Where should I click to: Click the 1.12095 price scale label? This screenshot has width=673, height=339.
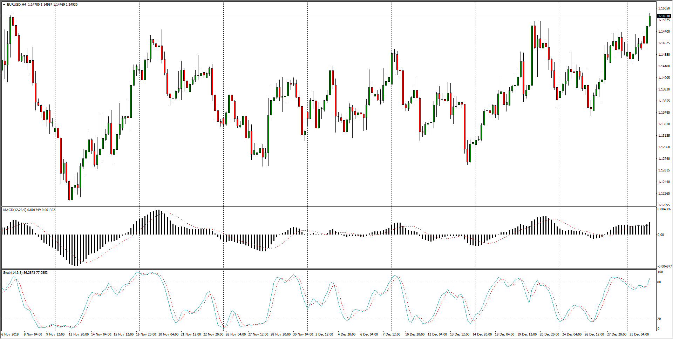click(x=664, y=205)
